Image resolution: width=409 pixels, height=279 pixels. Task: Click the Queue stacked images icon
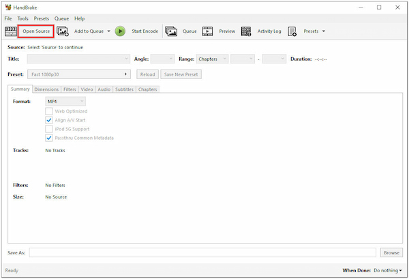pyautogui.click(x=171, y=31)
